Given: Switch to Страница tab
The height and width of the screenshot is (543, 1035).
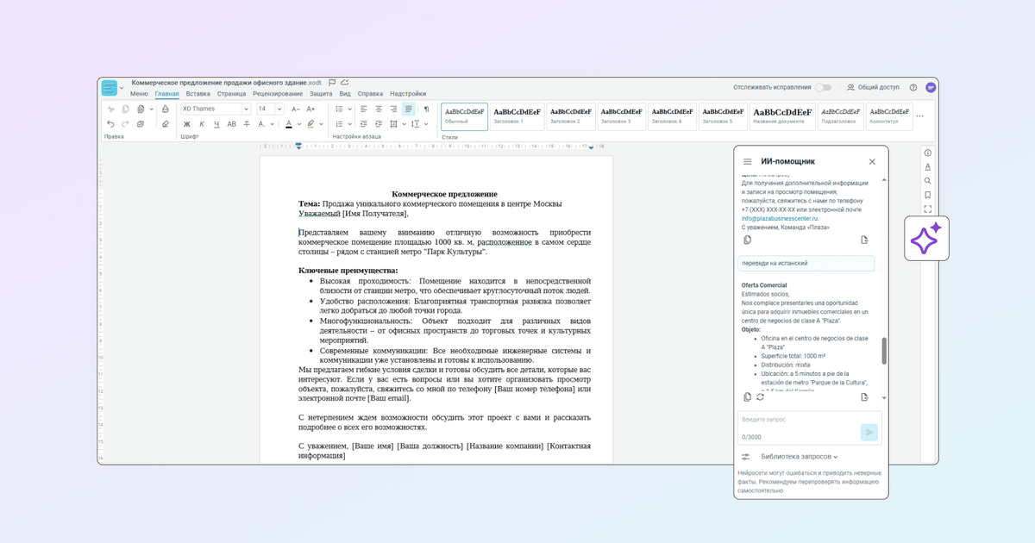Looking at the screenshot, I should point(231,94).
